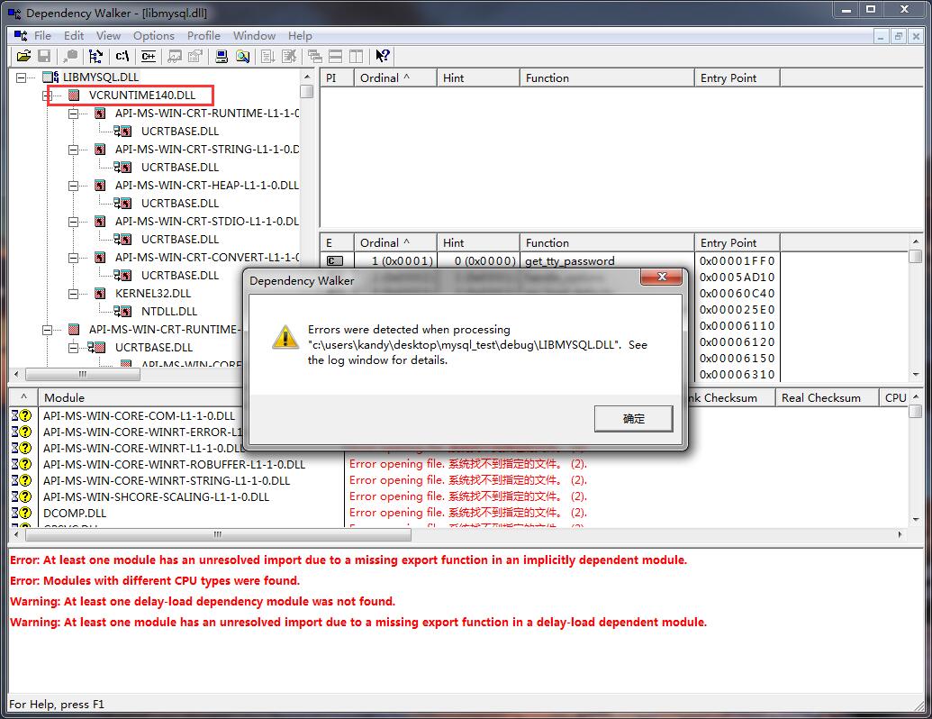The image size is (932, 719).
Task: Select NTDLL.DLL in the module tree
Action: tap(168, 311)
